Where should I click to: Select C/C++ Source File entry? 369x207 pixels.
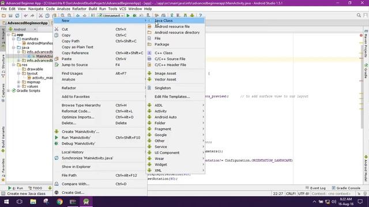click(x=175, y=59)
